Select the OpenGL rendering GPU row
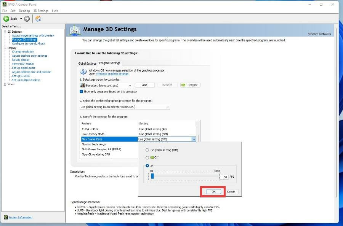 click(109, 154)
